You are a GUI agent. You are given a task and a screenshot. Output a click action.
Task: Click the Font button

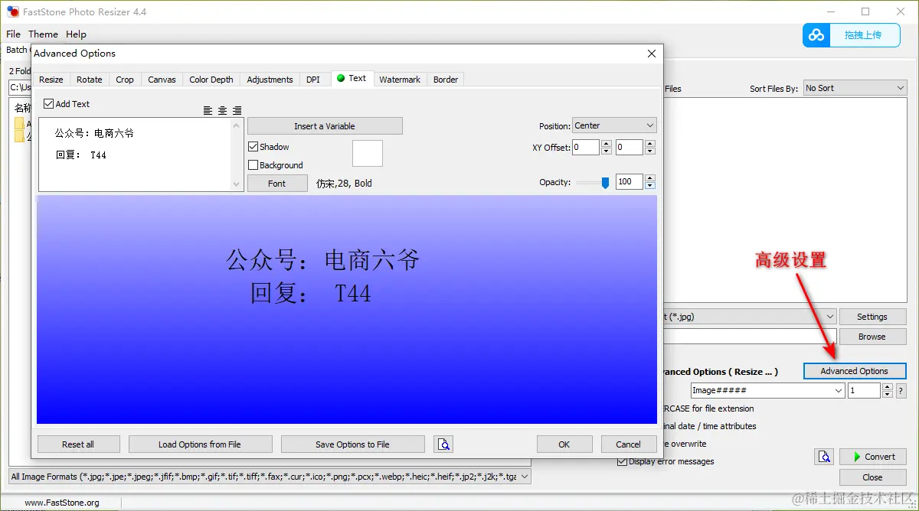click(277, 184)
